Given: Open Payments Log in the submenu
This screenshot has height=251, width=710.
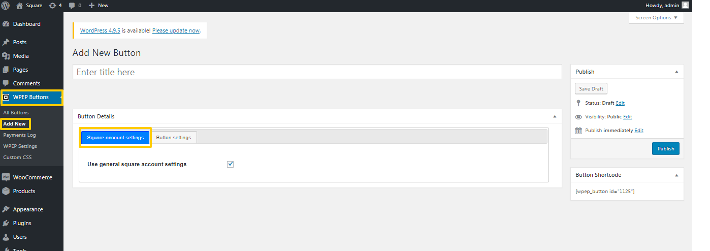Looking at the screenshot, I should (20, 135).
